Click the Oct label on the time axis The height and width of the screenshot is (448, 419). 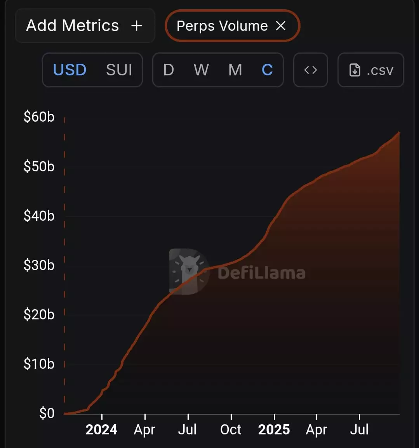pos(231,429)
